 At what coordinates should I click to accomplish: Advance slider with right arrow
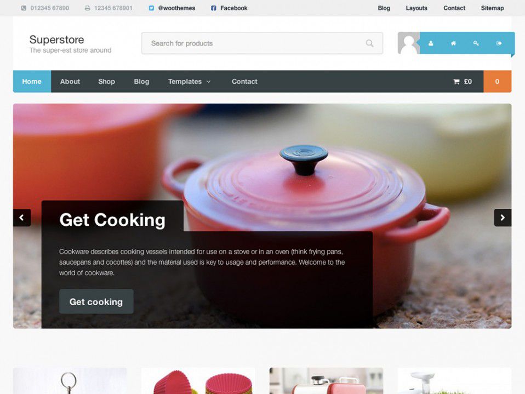pos(503,218)
